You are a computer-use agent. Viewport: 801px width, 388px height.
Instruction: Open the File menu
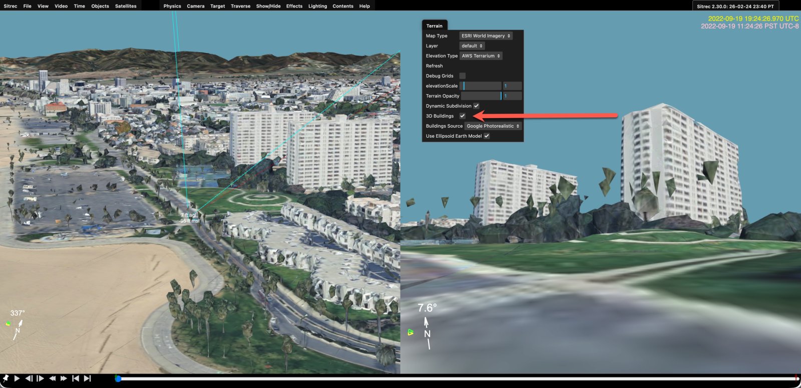coord(28,6)
